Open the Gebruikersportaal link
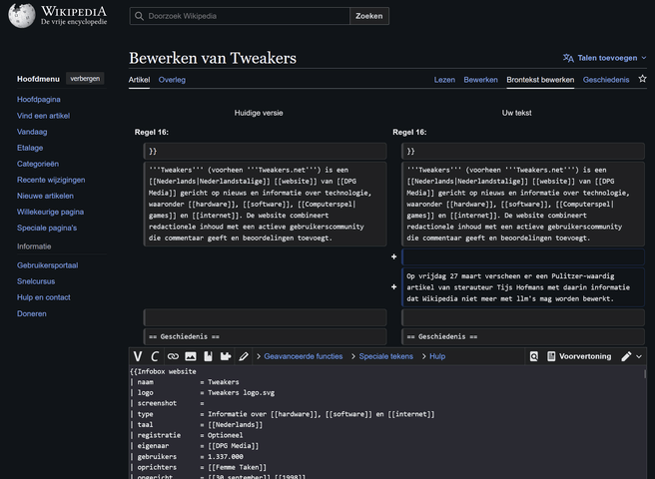The image size is (655, 479). [47, 265]
